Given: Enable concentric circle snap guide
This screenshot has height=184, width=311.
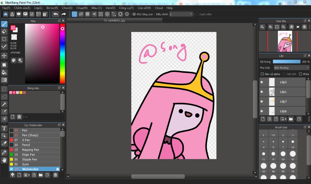Looking at the screenshot, I should click(107, 14).
